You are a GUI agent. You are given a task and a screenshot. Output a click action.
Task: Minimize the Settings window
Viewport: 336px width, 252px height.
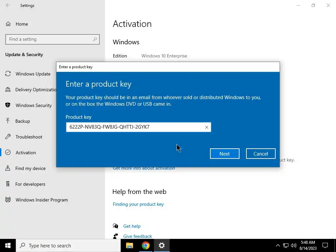298,5
